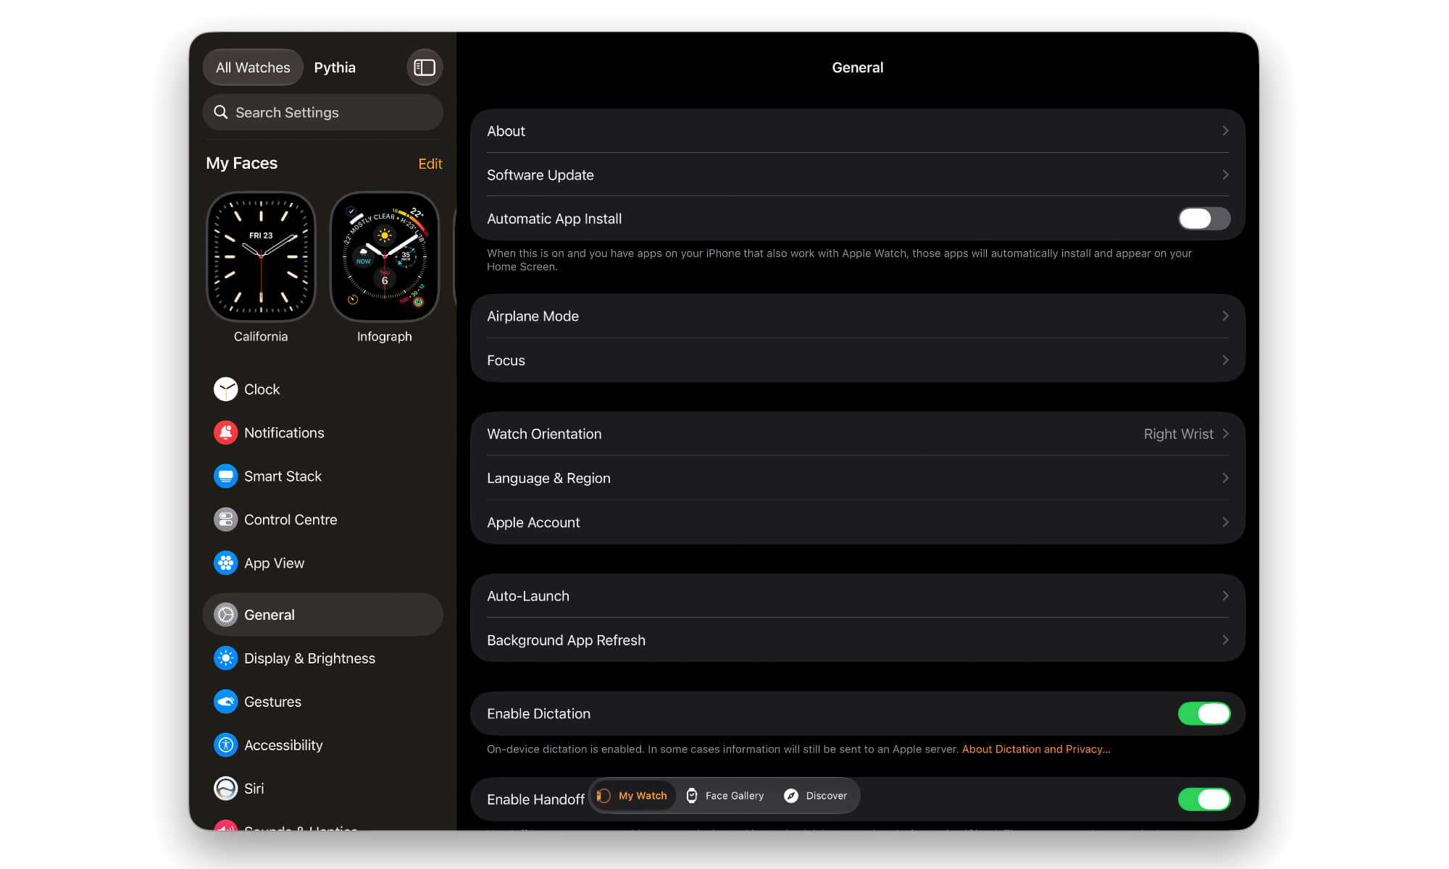Turn on Automatic App Install switch
This screenshot has height=869, width=1449.
(1204, 219)
